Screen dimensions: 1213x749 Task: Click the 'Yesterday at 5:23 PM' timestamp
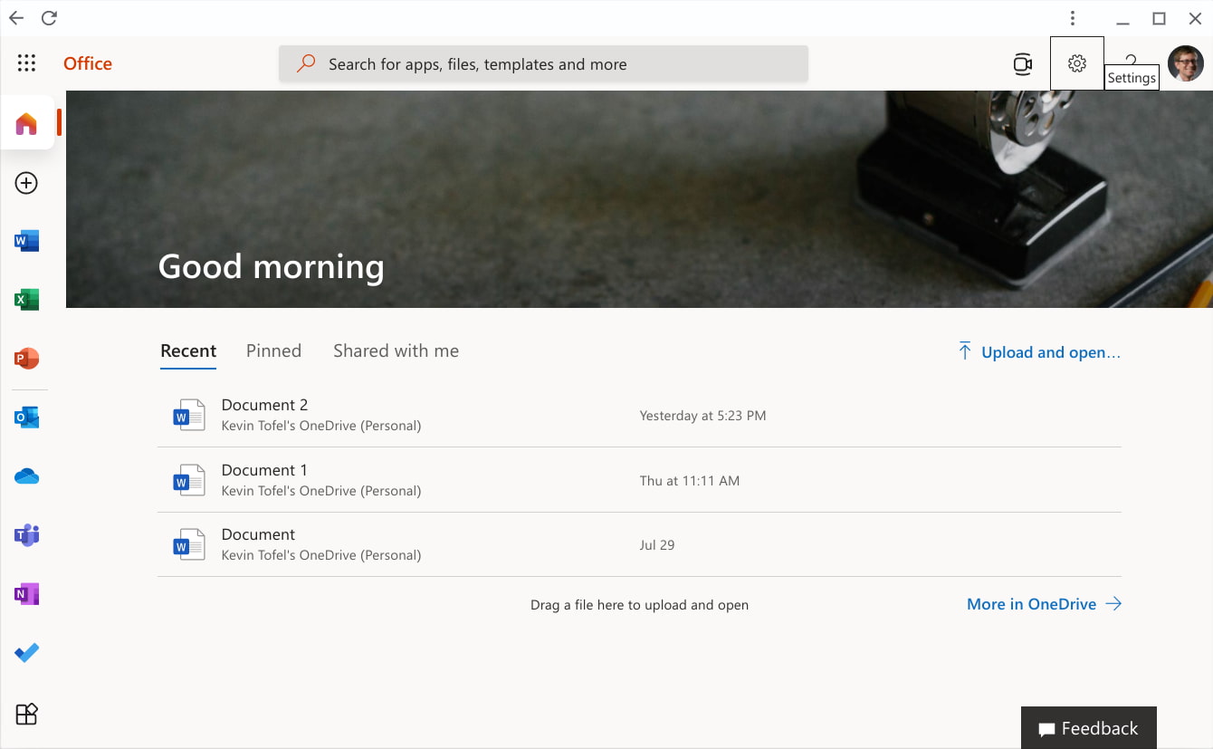(702, 416)
